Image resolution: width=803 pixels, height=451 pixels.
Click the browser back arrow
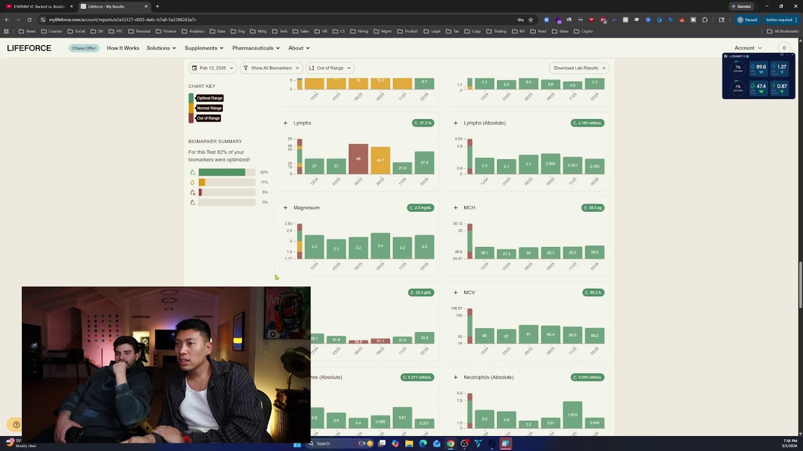coord(7,19)
